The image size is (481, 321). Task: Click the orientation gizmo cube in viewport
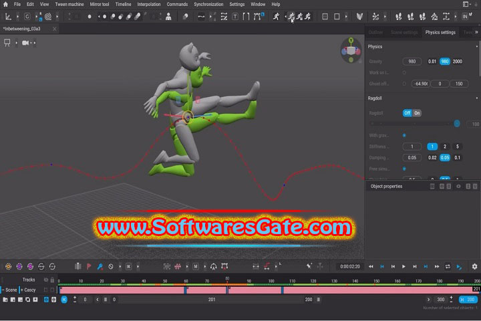tap(351, 50)
